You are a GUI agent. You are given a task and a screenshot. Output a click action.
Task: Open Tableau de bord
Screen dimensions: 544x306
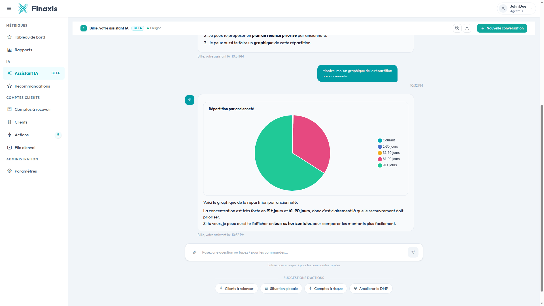coord(34,37)
